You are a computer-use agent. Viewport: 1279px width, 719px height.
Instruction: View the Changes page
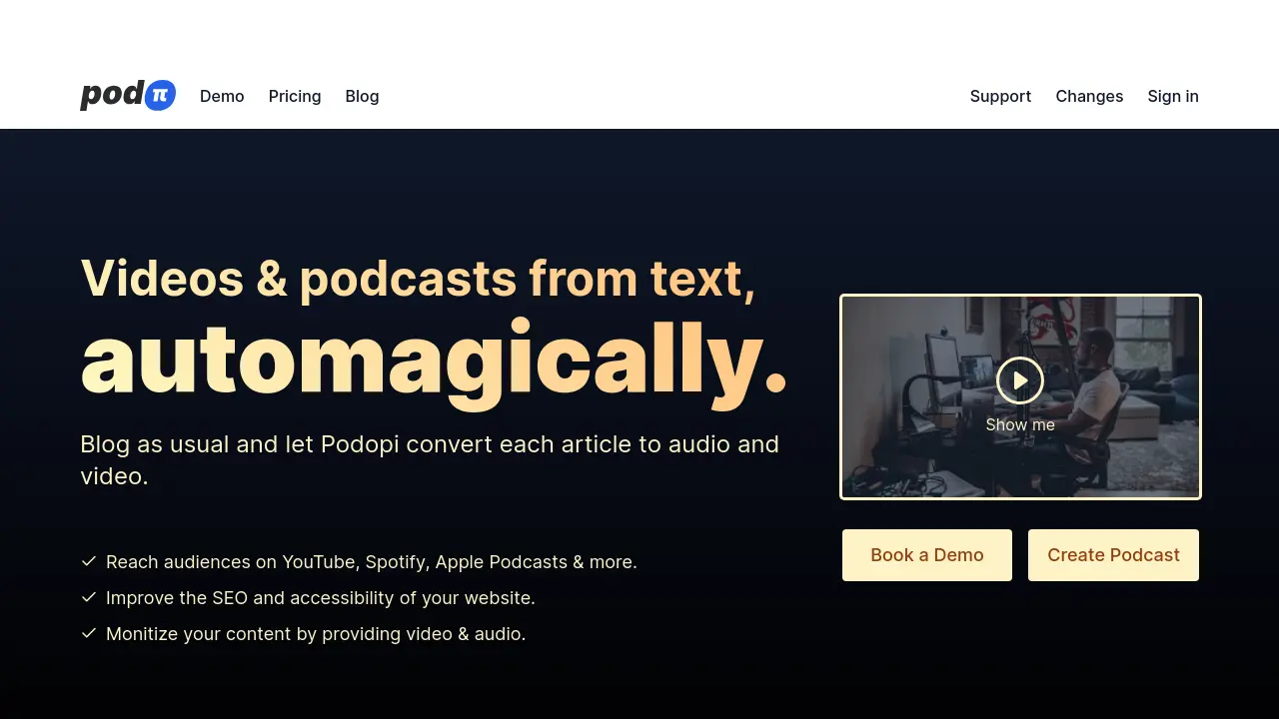pyautogui.click(x=1089, y=96)
